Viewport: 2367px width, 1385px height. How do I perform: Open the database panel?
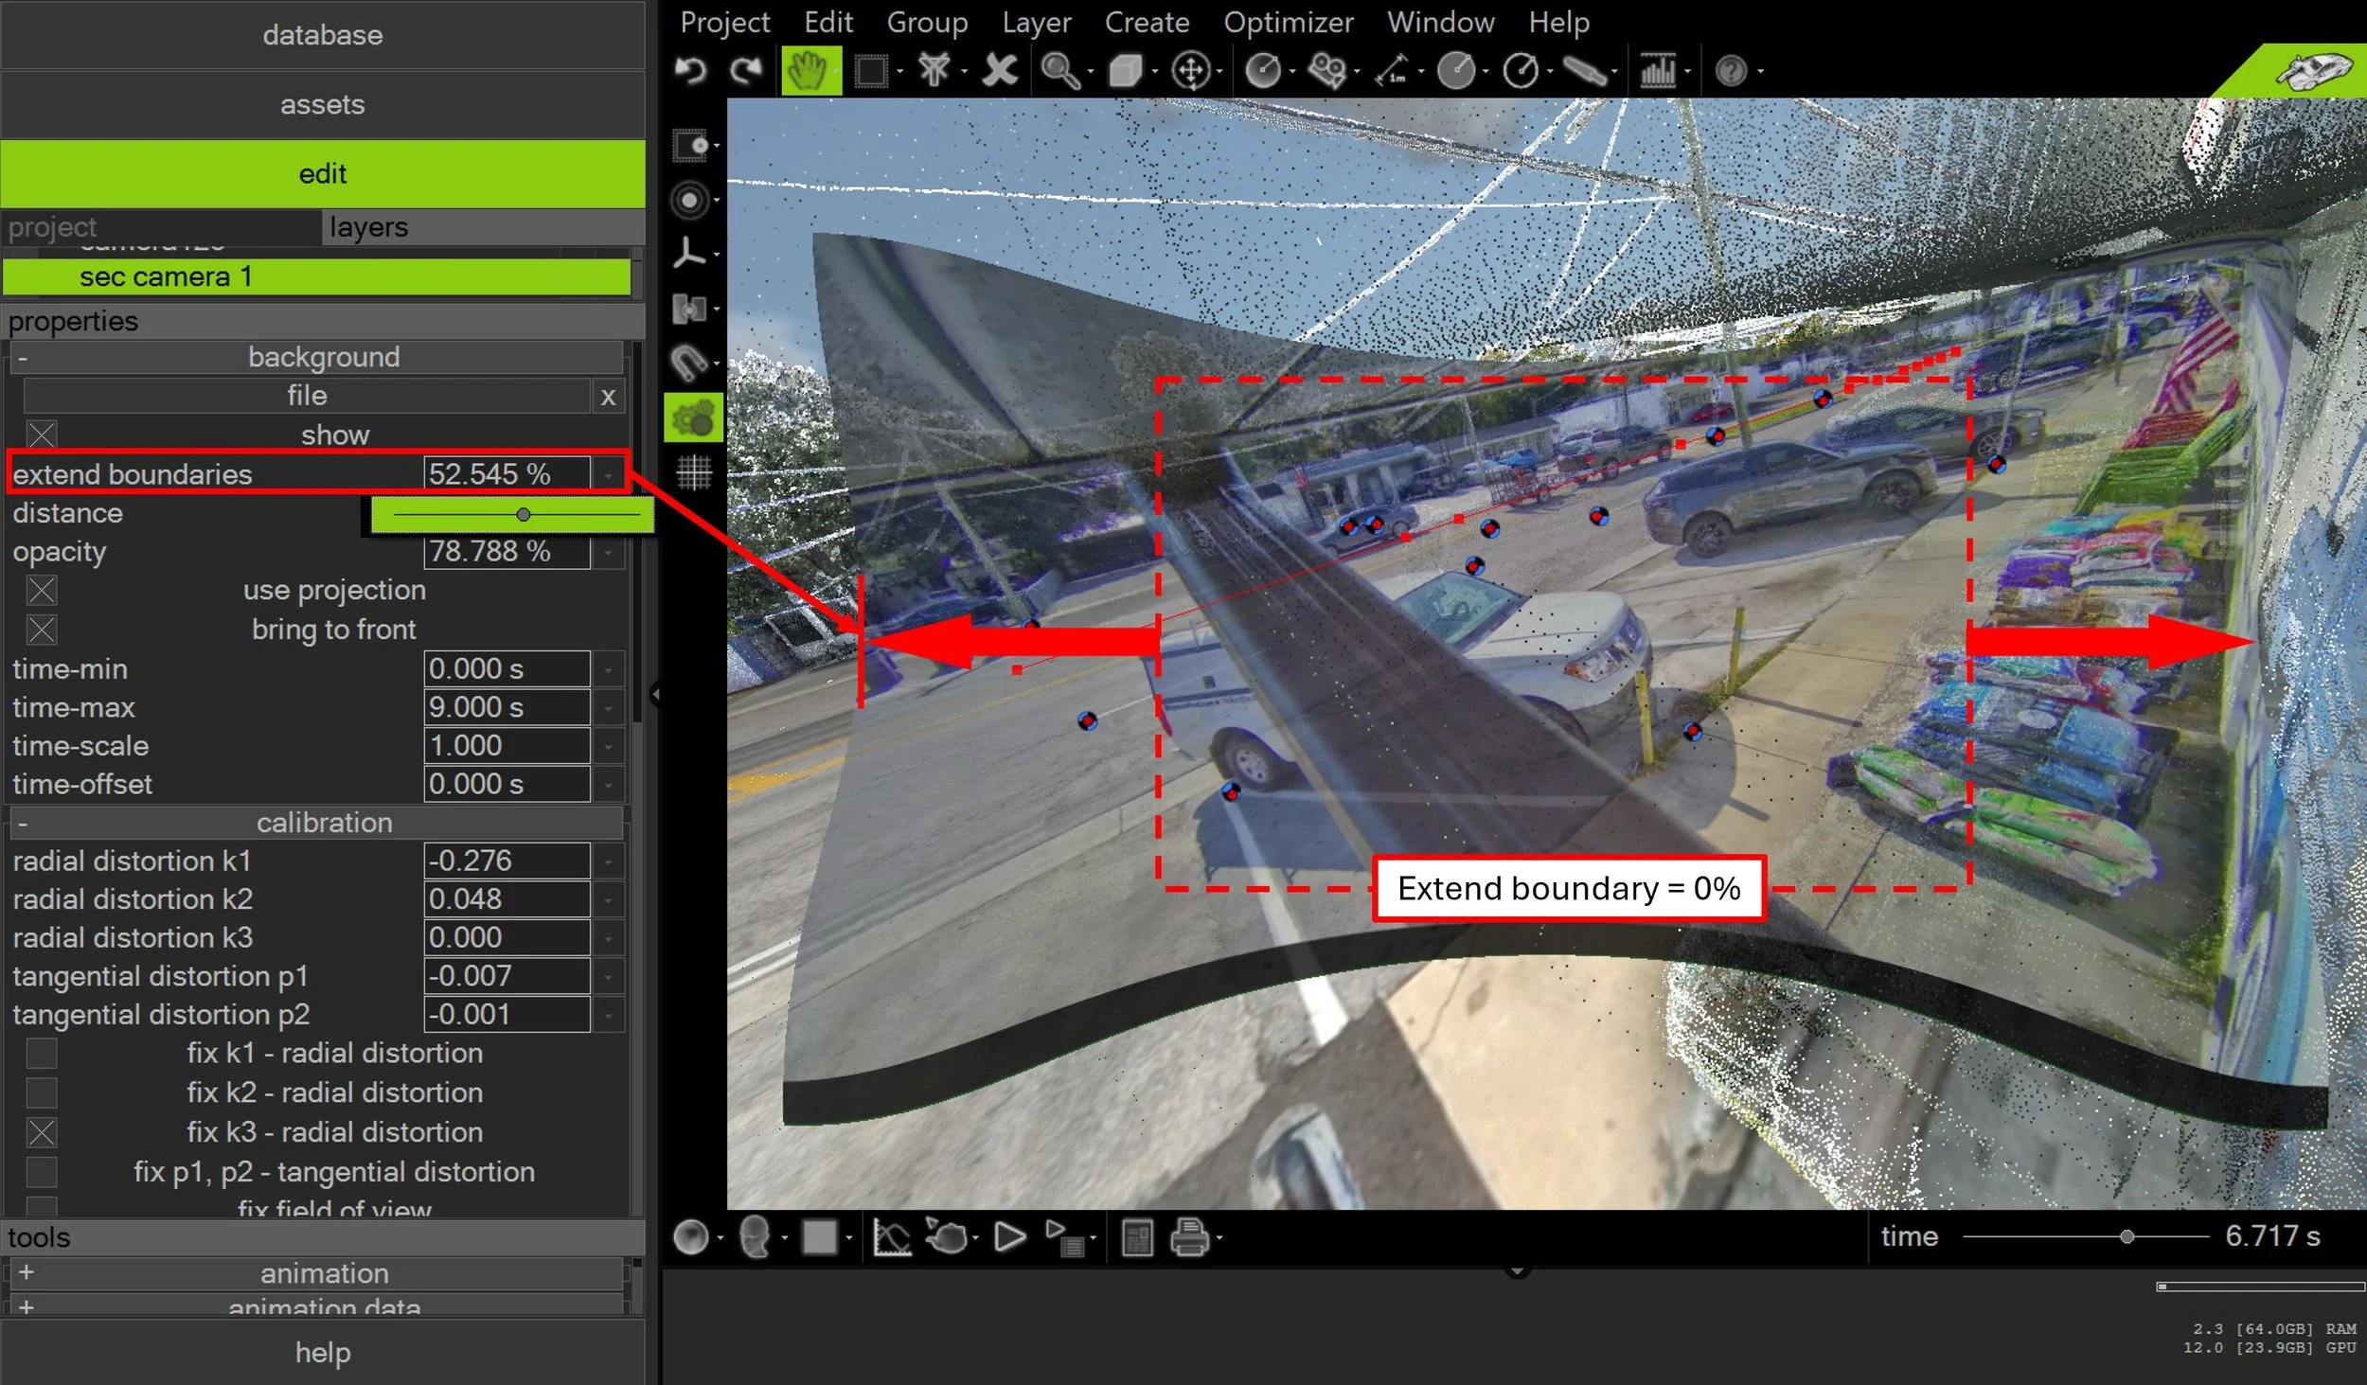[322, 35]
